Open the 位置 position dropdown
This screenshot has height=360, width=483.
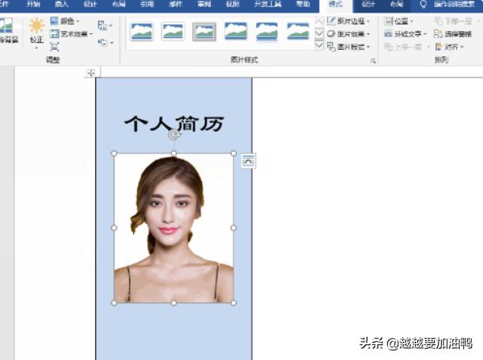403,21
